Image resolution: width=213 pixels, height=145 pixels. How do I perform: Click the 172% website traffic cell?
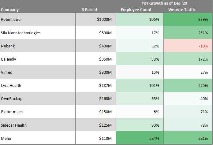point(188,59)
